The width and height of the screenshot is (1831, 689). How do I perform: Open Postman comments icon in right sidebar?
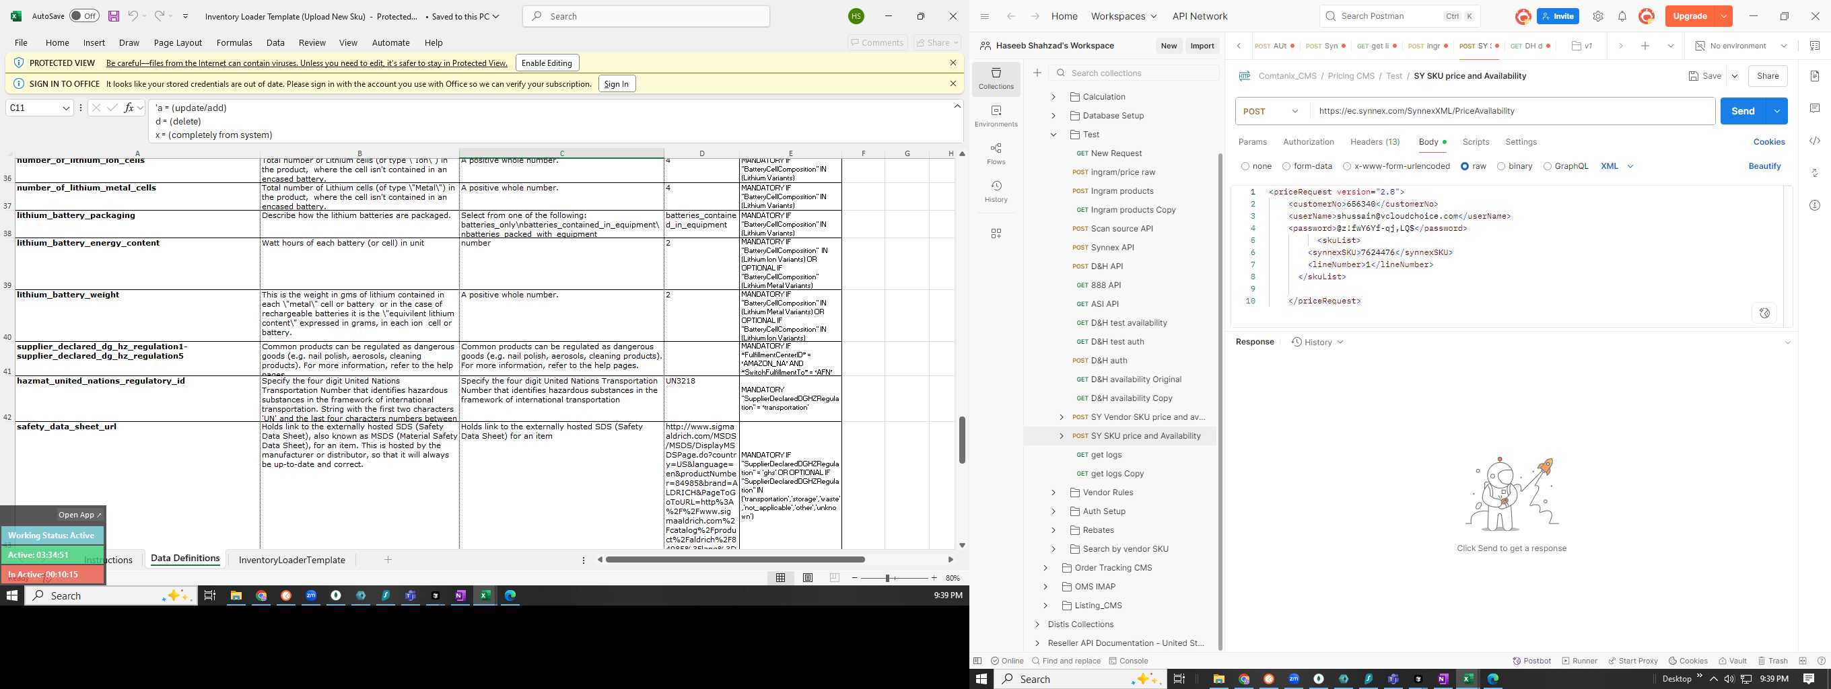[1815, 108]
